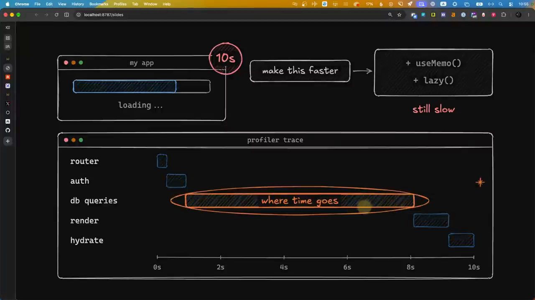Open the Bookmarks menu
Viewport: 535px width, 300px height.
pyautogui.click(x=99, y=4)
